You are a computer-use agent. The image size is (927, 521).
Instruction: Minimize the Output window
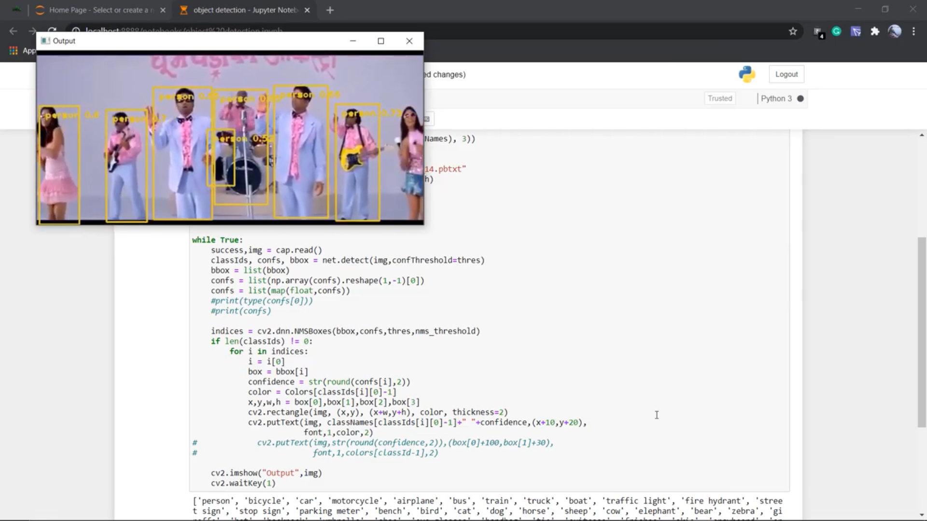[x=353, y=41]
